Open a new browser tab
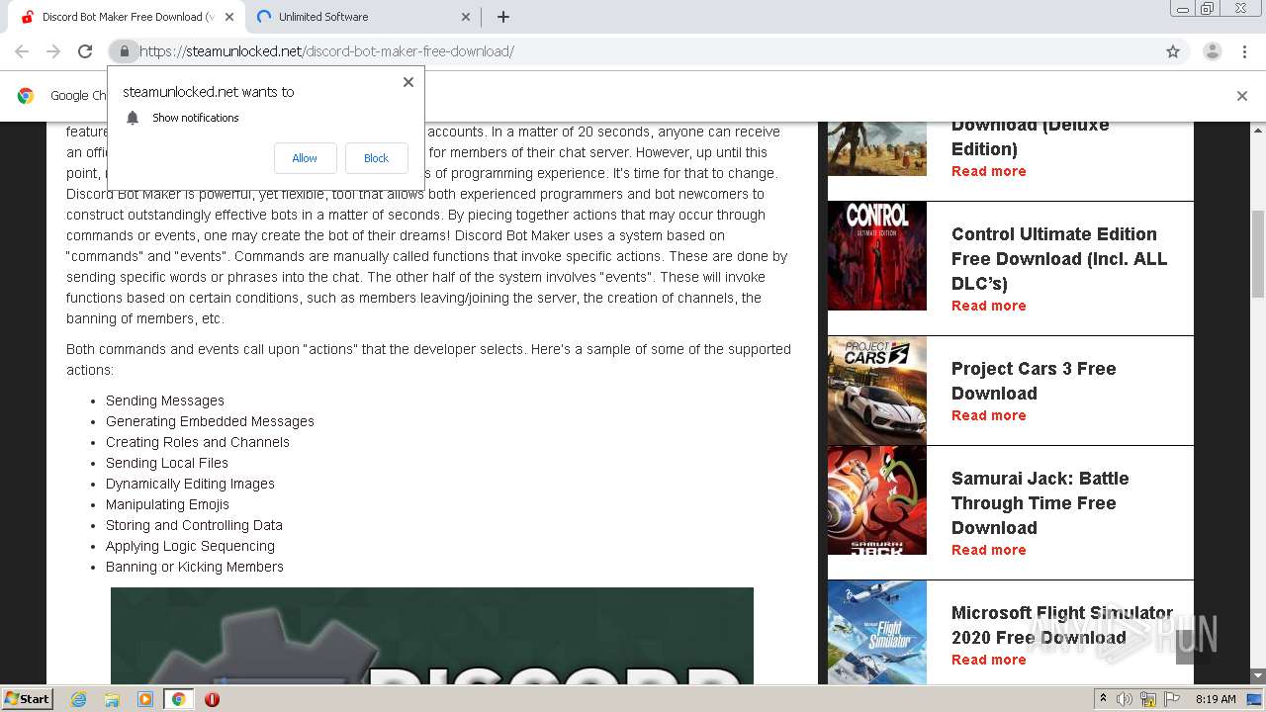 click(x=503, y=17)
